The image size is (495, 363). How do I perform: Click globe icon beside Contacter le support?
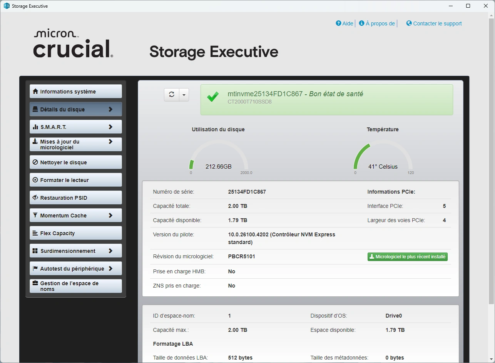point(409,23)
